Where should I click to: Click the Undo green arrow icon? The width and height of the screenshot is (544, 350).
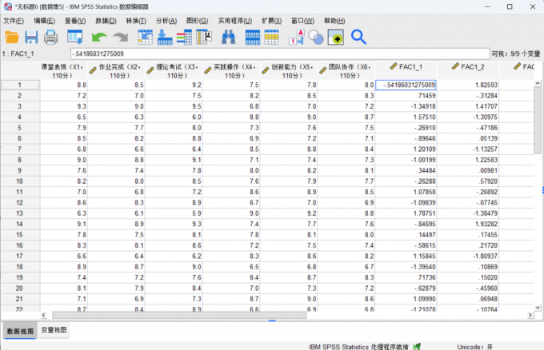[x=99, y=37]
